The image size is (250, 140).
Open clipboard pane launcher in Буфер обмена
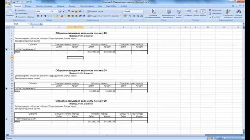coord(34,20)
